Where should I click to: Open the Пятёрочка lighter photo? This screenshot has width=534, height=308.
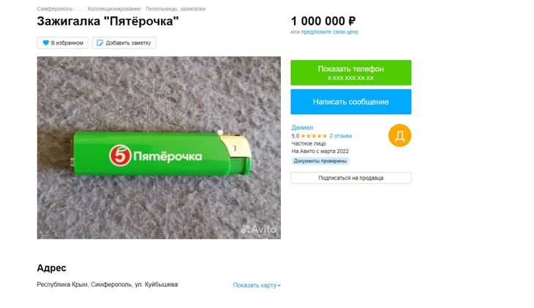159,148
